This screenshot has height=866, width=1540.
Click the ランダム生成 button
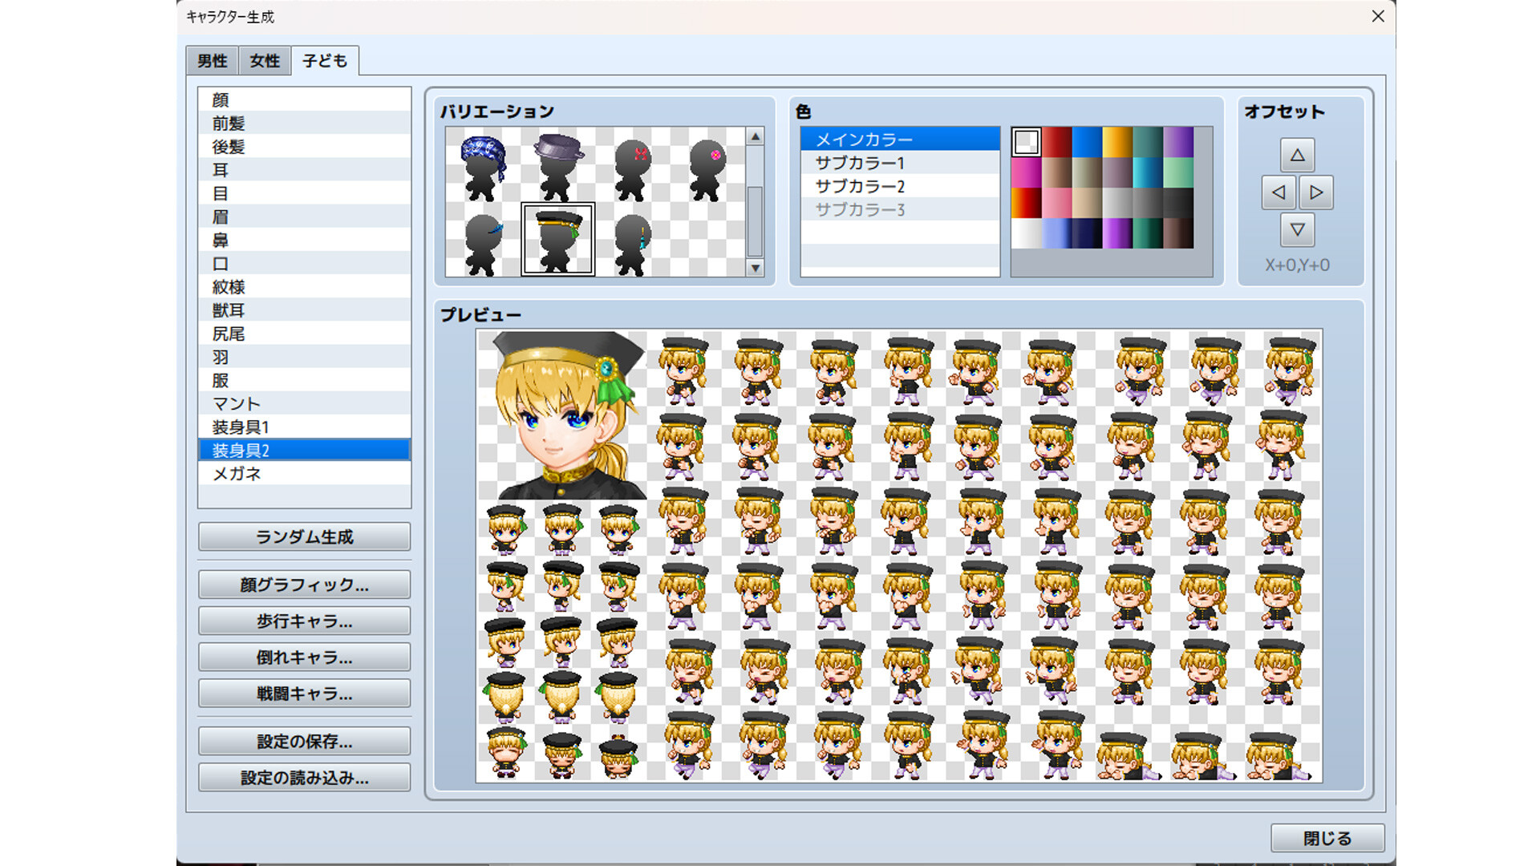[x=304, y=536]
